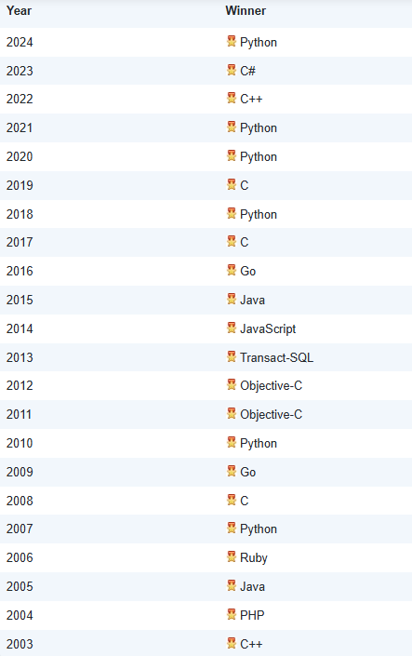Click the Python winner text for 2020
The height and width of the screenshot is (656, 412).
(259, 157)
